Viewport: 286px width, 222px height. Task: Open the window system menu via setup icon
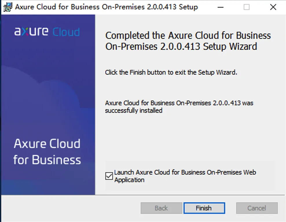pyautogui.click(x=7, y=7)
